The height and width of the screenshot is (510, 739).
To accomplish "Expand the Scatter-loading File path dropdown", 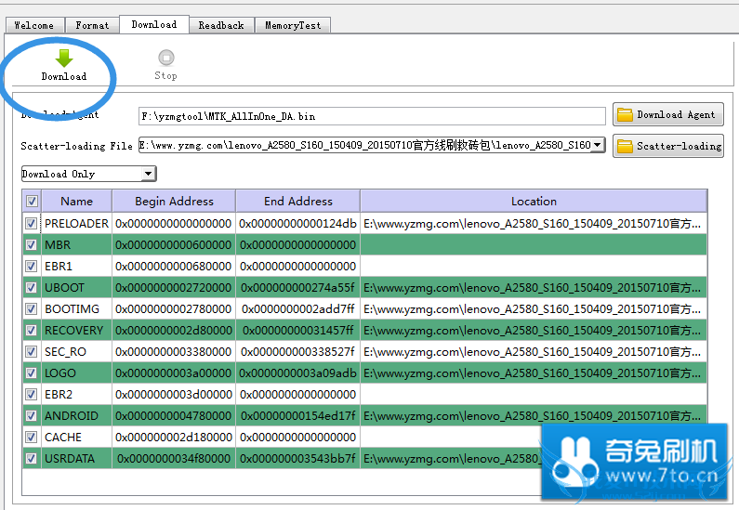I will coord(598,145).
